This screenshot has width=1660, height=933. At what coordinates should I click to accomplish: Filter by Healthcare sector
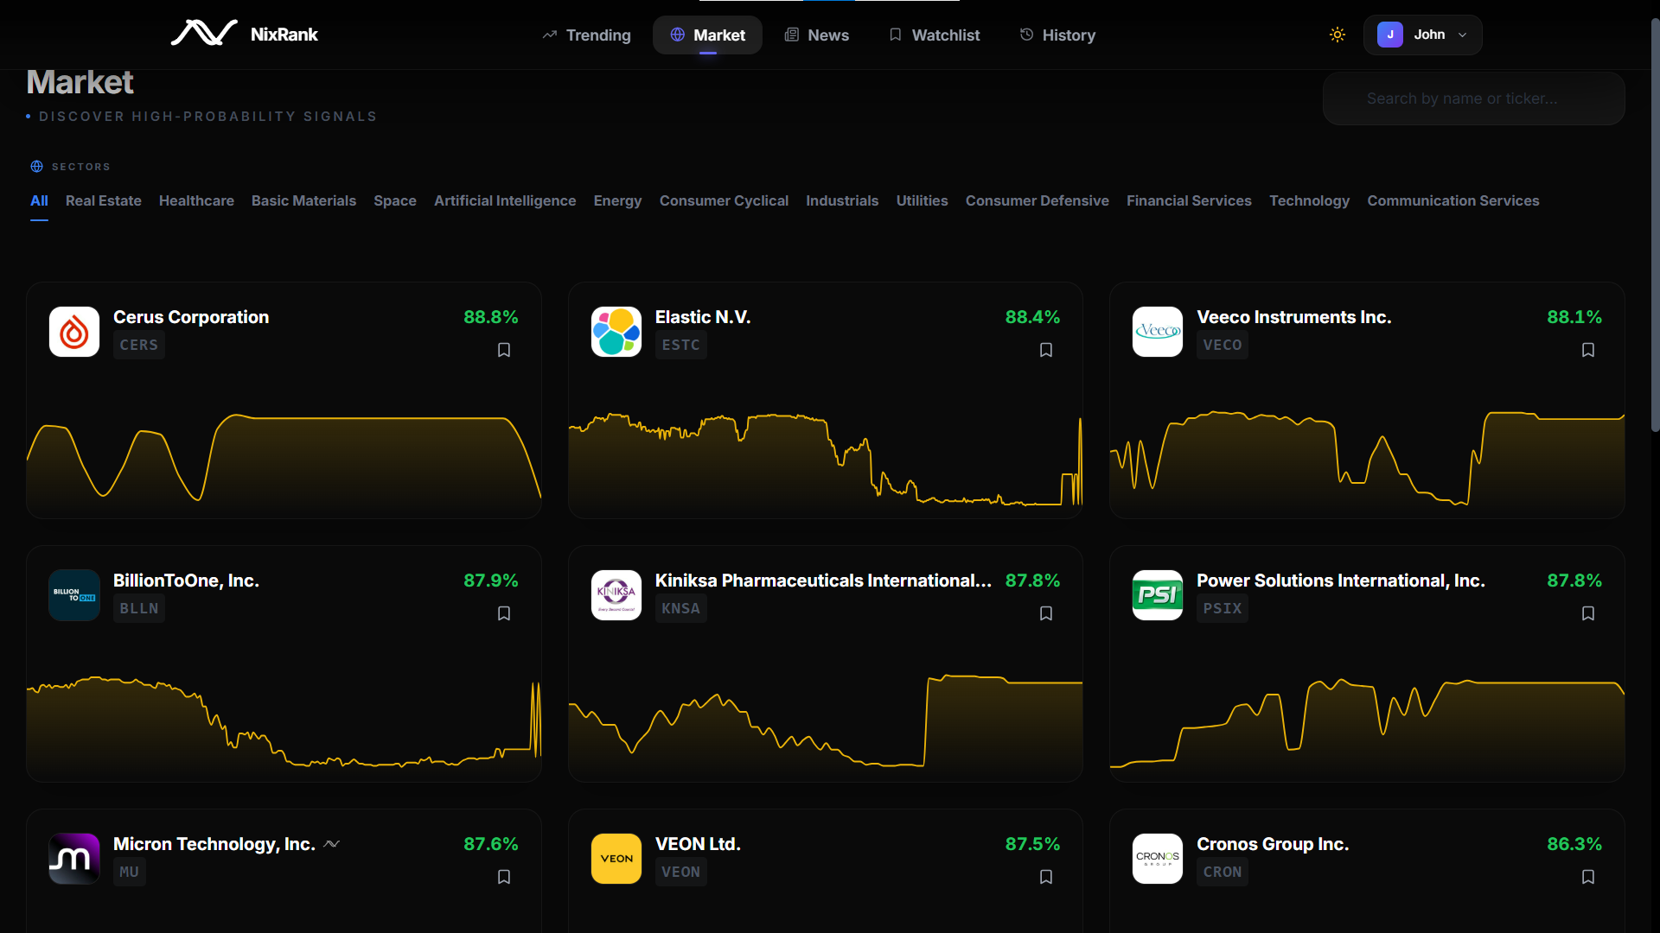pyautogui.click(x=196, y=200)
